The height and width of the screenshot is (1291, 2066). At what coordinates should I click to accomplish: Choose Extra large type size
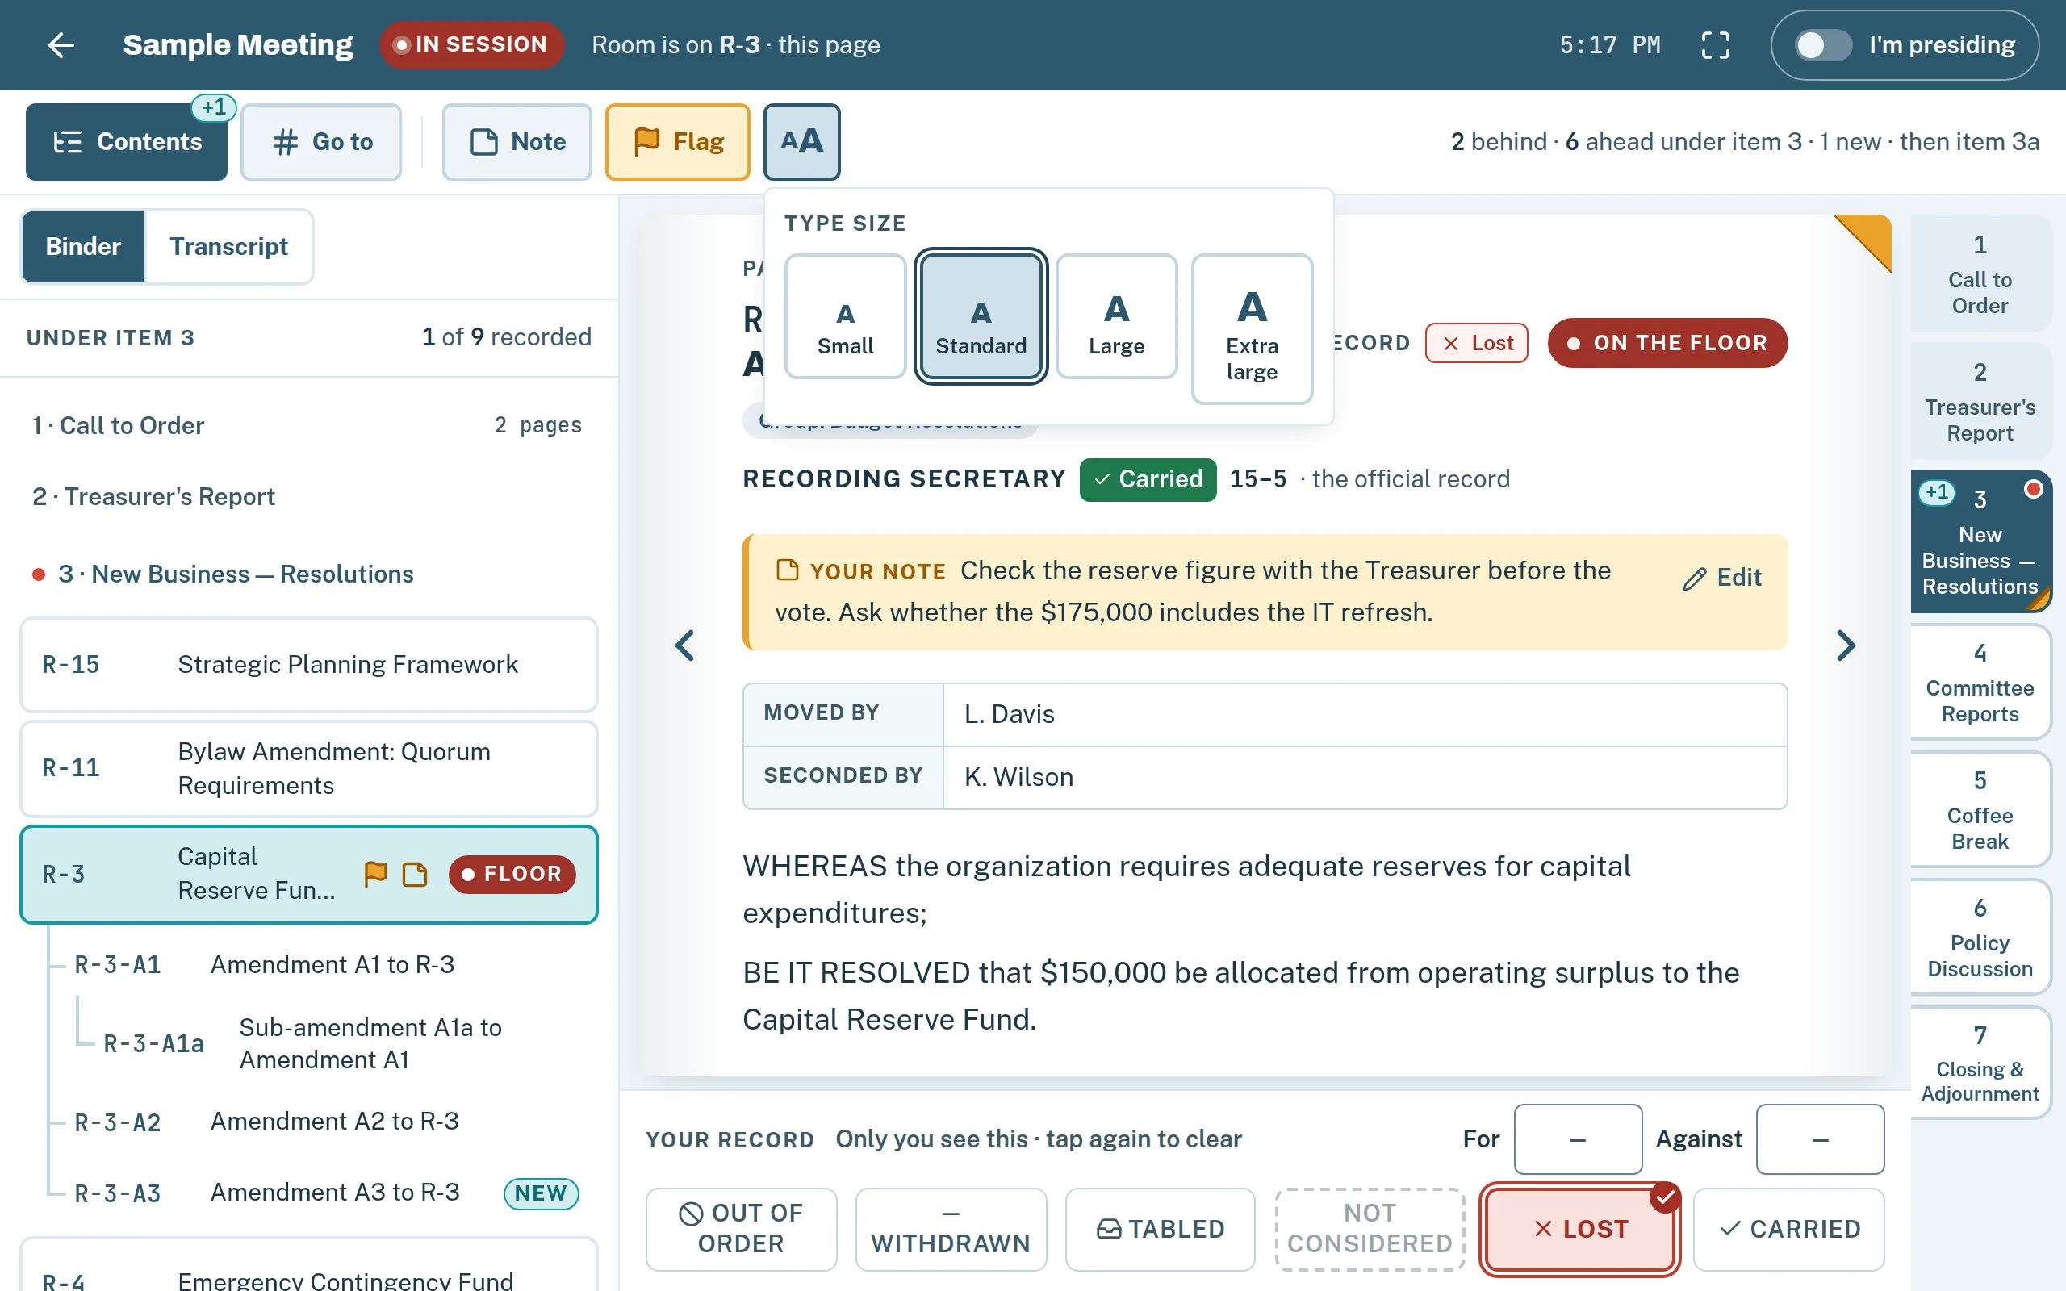[x=1253, y=328]
